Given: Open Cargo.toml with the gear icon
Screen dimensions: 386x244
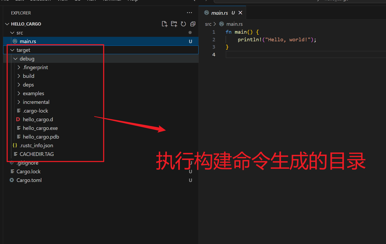Looking at the screenshot, I should coord(29,180).
